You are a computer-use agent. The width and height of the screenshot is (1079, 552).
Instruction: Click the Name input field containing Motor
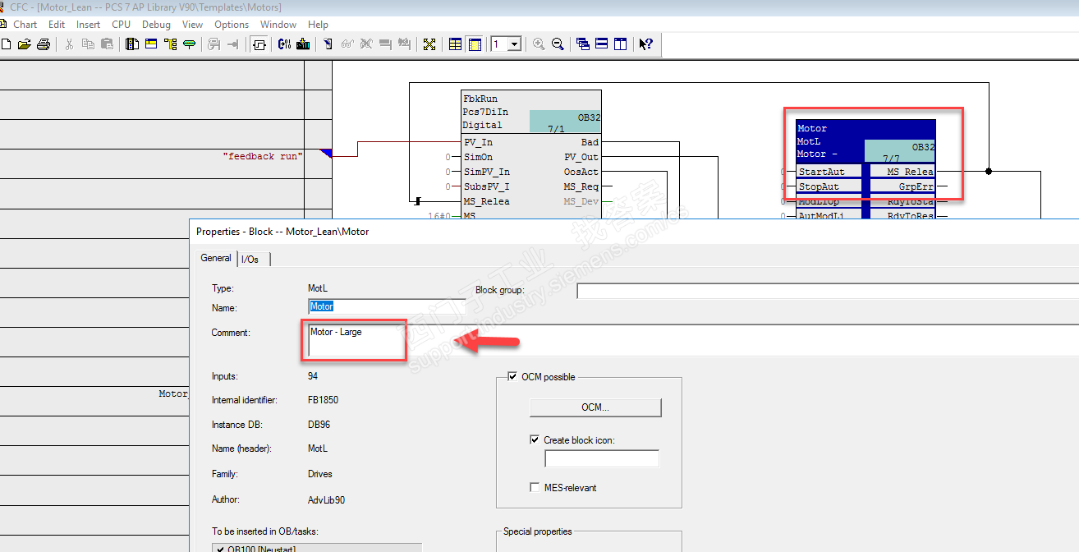[387, 306]
